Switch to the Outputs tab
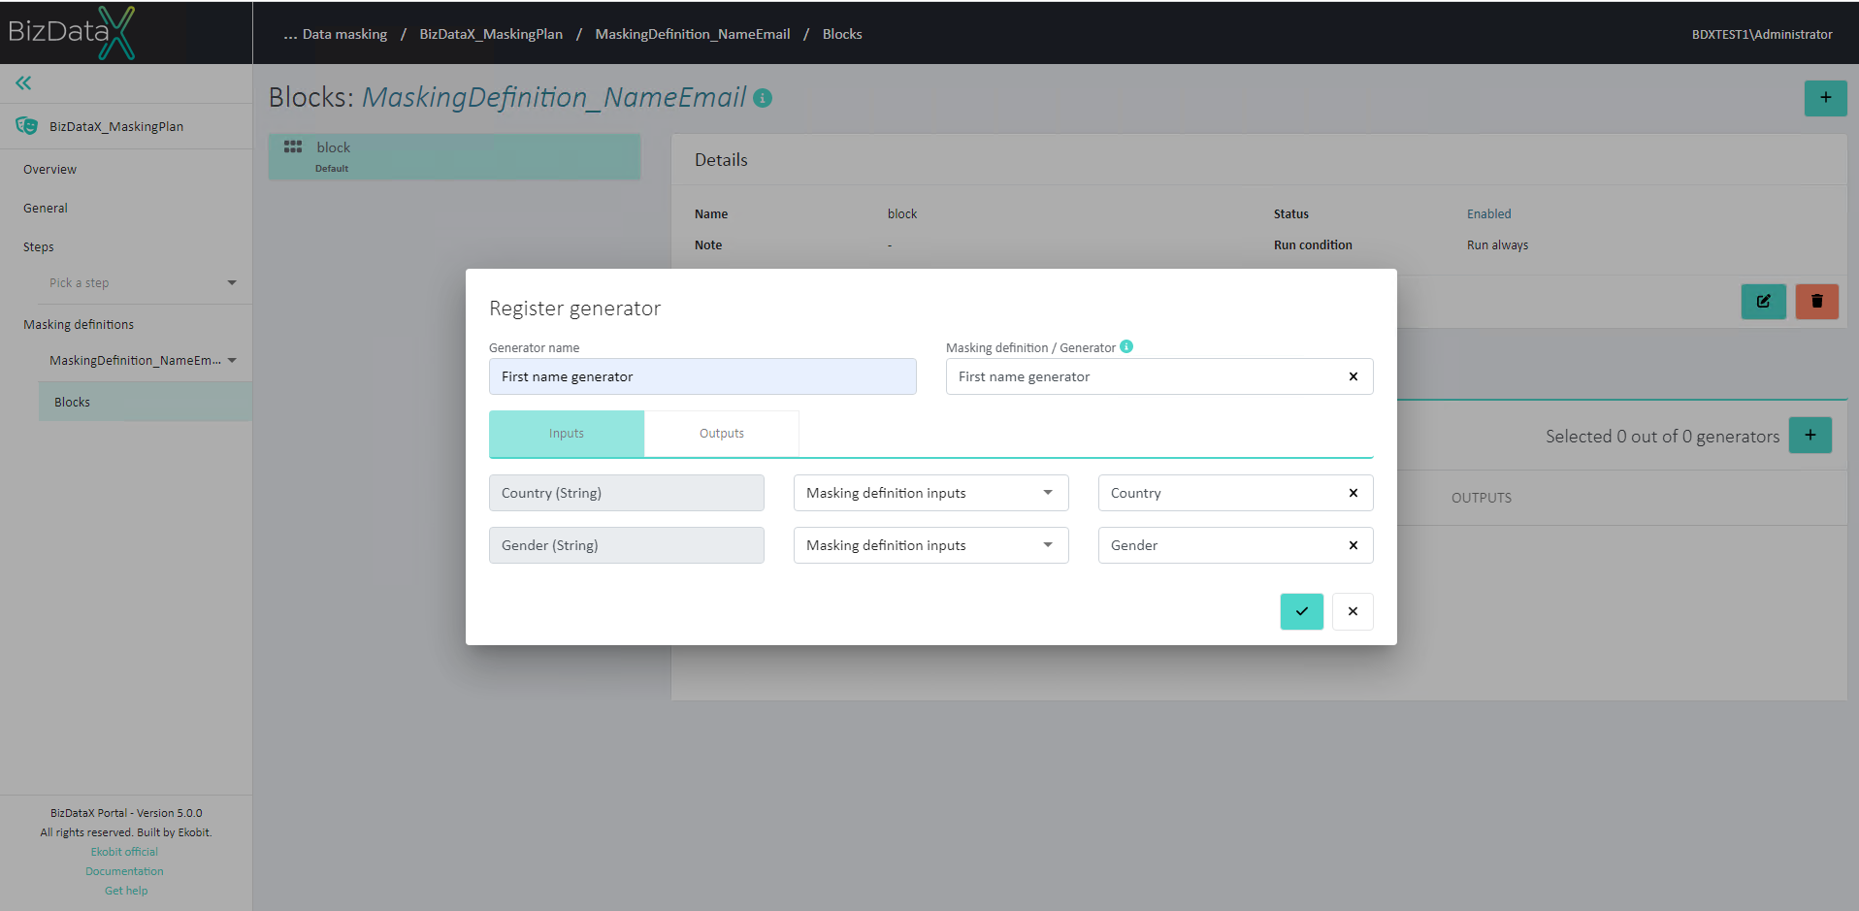 tap(722, 434)
